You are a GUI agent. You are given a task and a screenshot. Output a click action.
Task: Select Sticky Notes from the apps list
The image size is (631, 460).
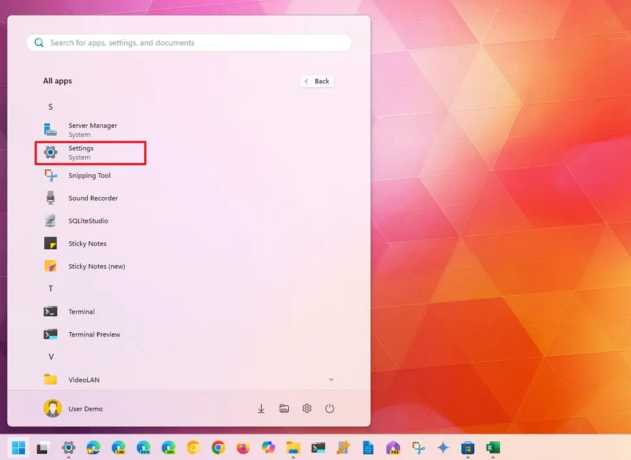click(88, 243)
